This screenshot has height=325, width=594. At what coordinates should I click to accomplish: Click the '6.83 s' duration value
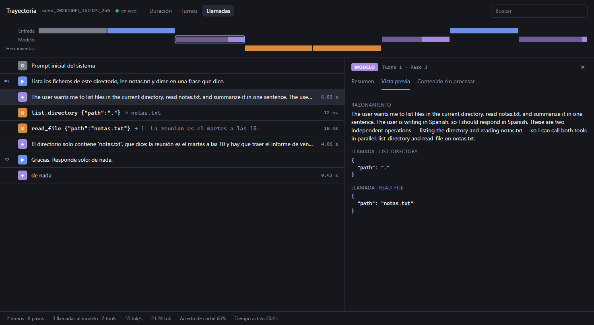tap(330, 97)
